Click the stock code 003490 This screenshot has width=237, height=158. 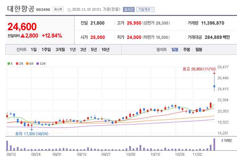click(43, 10)
